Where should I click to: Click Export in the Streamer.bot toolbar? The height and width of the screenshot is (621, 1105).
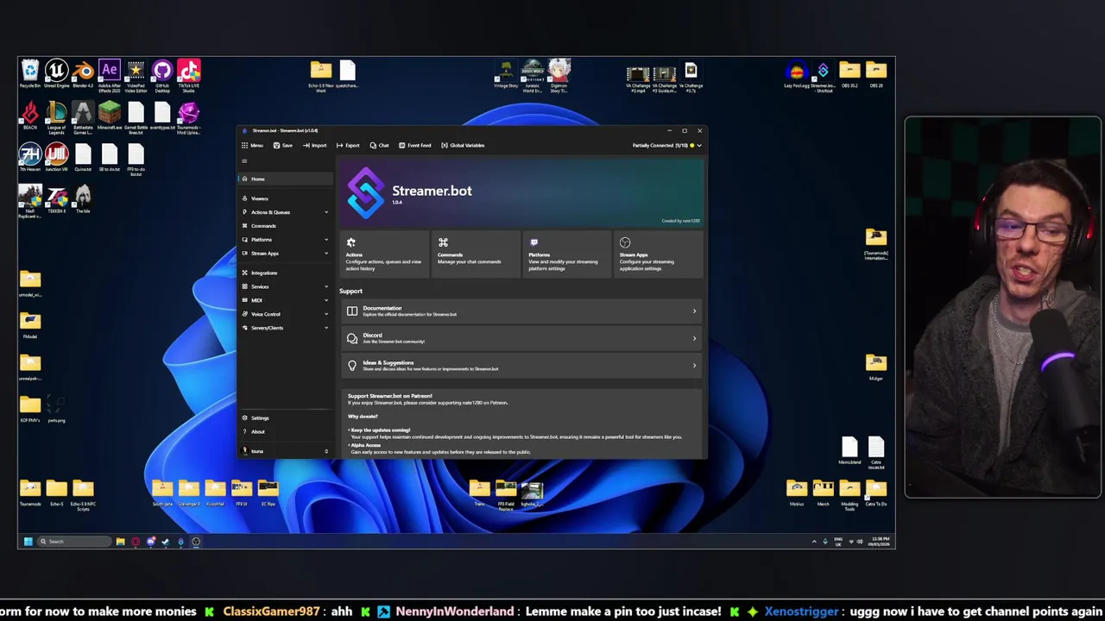(348, 145)
